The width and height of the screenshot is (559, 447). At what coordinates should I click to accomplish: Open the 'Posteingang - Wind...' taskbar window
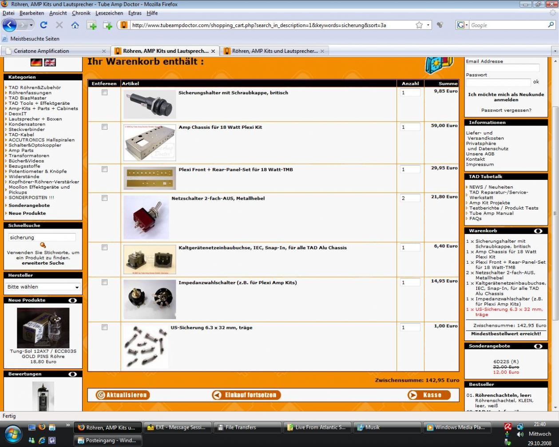107,440
